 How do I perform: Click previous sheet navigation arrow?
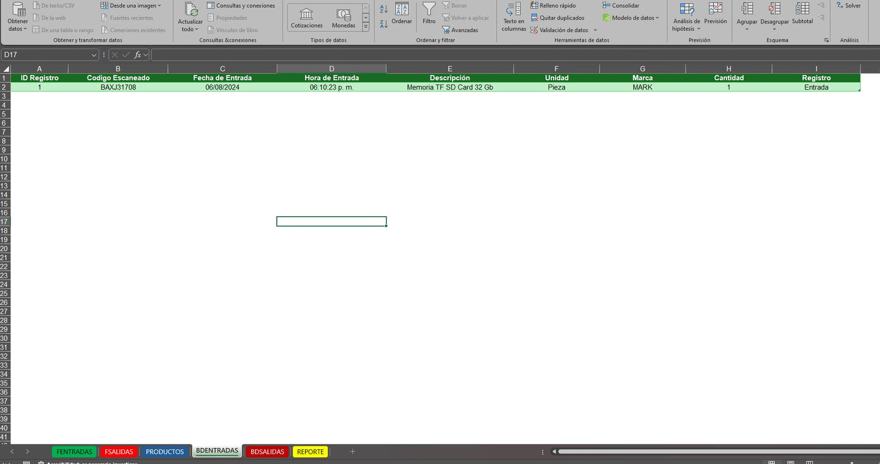tap(12, 452)
